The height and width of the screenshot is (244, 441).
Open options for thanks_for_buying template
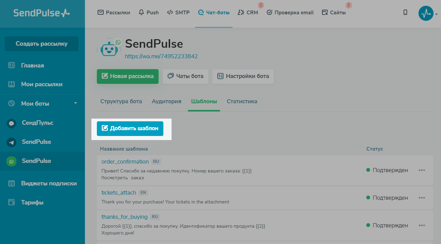tap(422, 225)
